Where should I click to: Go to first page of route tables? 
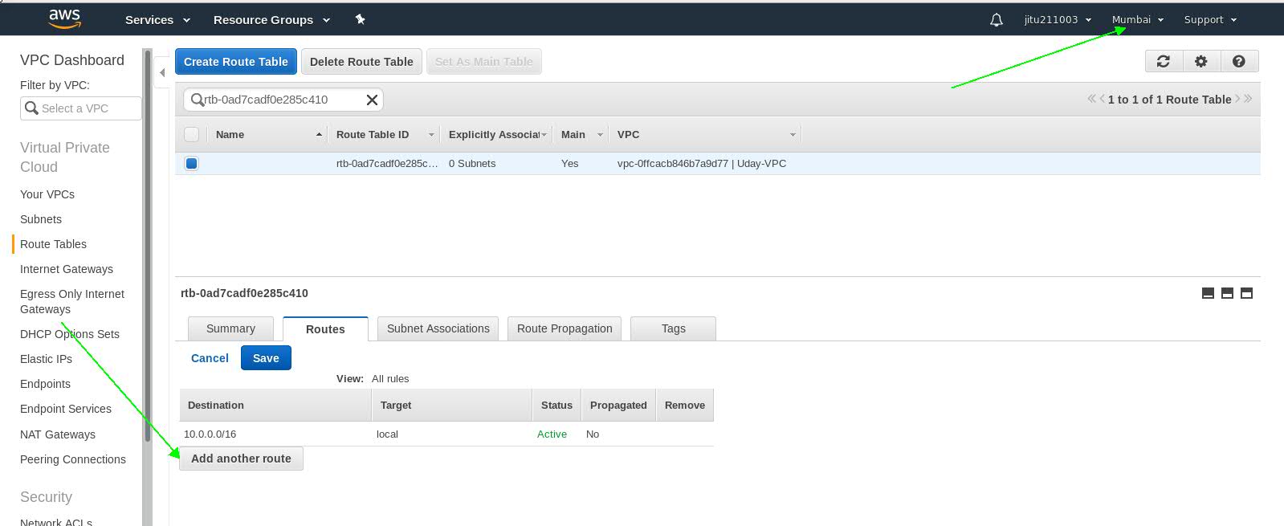(x=1092, y=99)
